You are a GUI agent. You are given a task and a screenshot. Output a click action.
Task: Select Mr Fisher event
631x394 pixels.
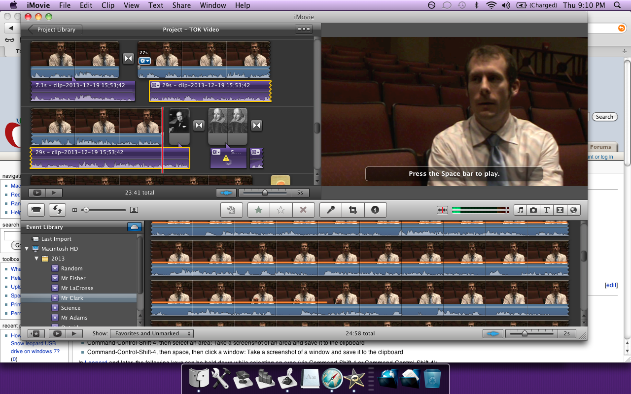(x=73, y=278)
